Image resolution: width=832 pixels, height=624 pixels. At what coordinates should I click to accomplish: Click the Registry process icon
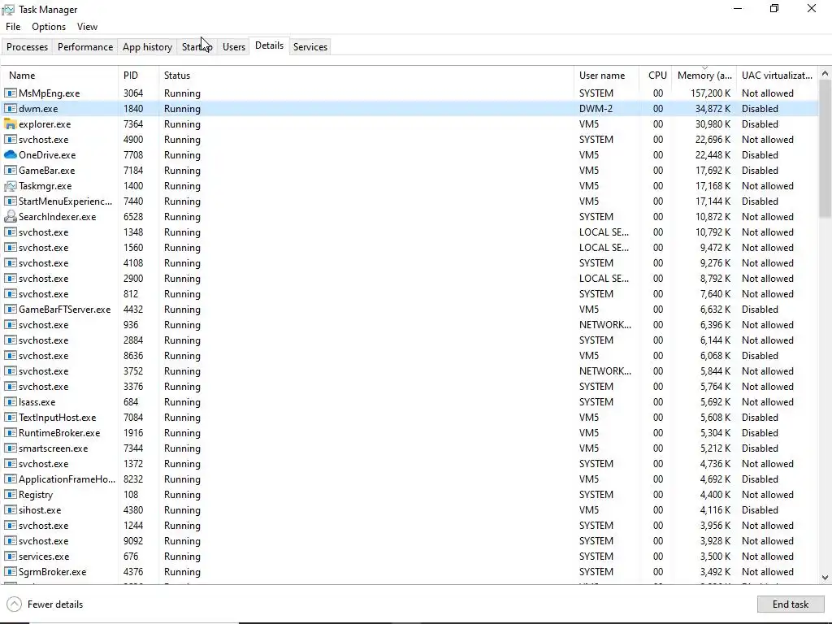coord(10,495)
